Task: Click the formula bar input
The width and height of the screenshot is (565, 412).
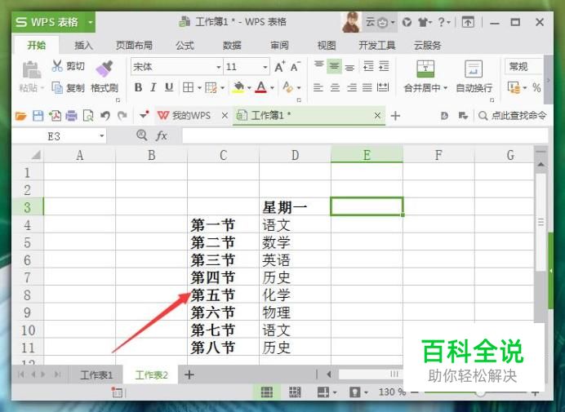Action: [365, 136]
